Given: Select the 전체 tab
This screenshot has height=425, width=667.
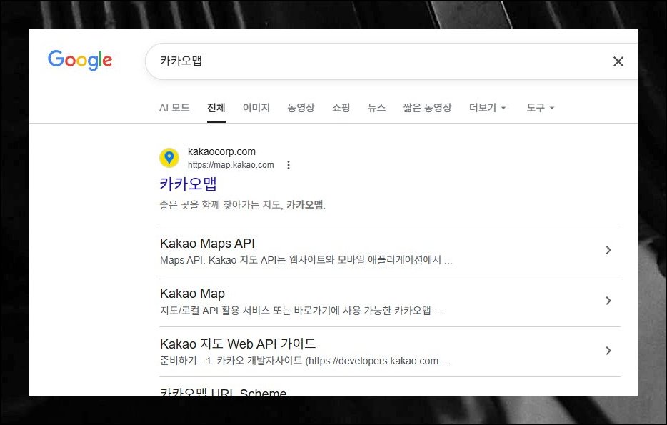Looking at the screenshot, I should pyautogui.click(x=216, y=108).
